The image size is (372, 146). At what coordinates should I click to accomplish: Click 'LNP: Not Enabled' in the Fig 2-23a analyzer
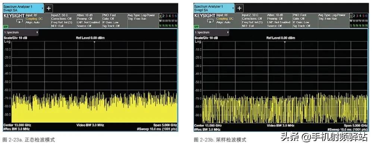(88, 22)
